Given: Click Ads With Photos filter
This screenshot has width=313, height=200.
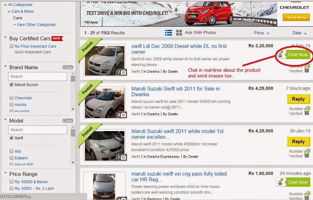Looking at the screenshot, I should tap(200, 32).
